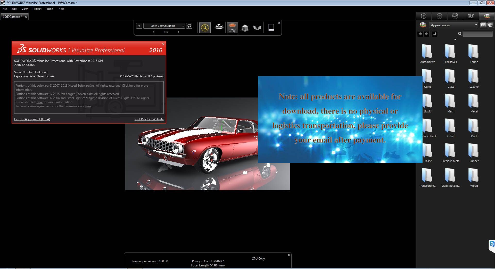Open the Mesh folder
The width and height of the screenshot is (495, 269).
click(451, 103)
